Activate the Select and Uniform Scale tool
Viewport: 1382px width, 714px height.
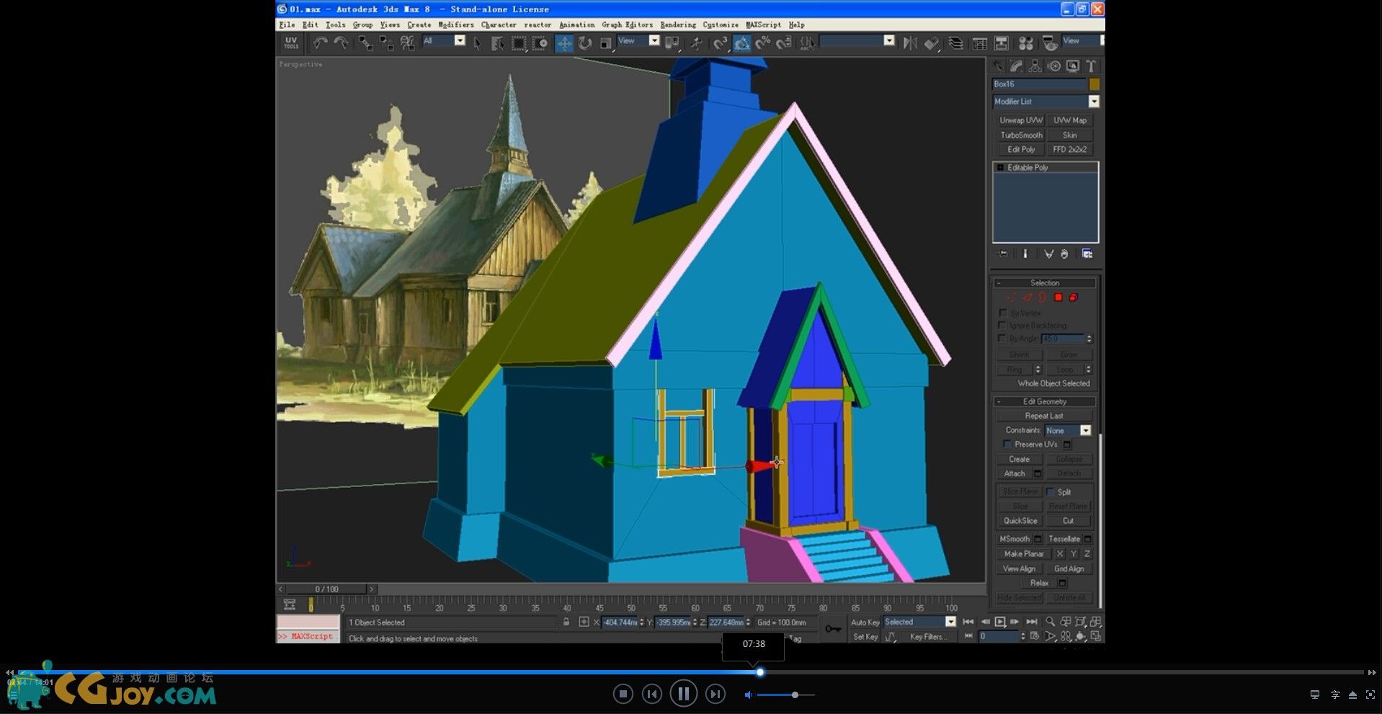tap(606, 43)
